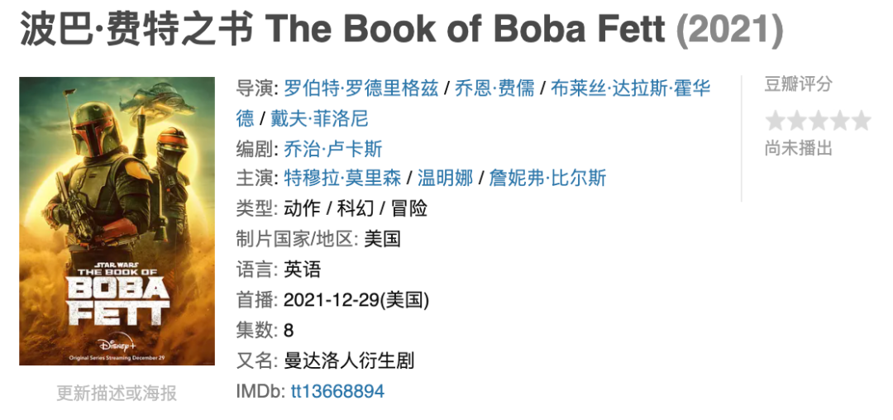
Task: Click the second gray rating star
Action: click(797, 122)
